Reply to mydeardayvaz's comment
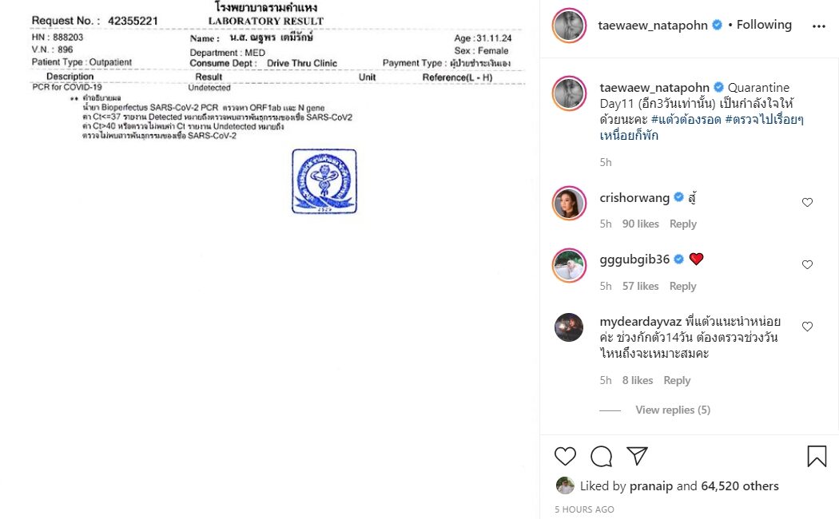 coord(677,380)
